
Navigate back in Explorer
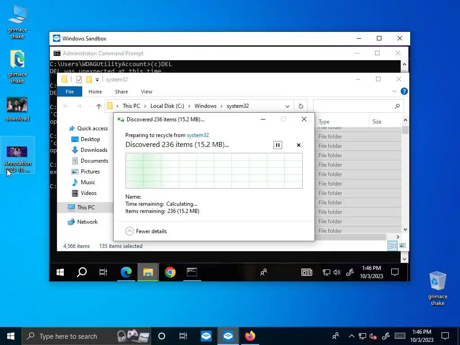pyautogui.click(x=66, y=106)
